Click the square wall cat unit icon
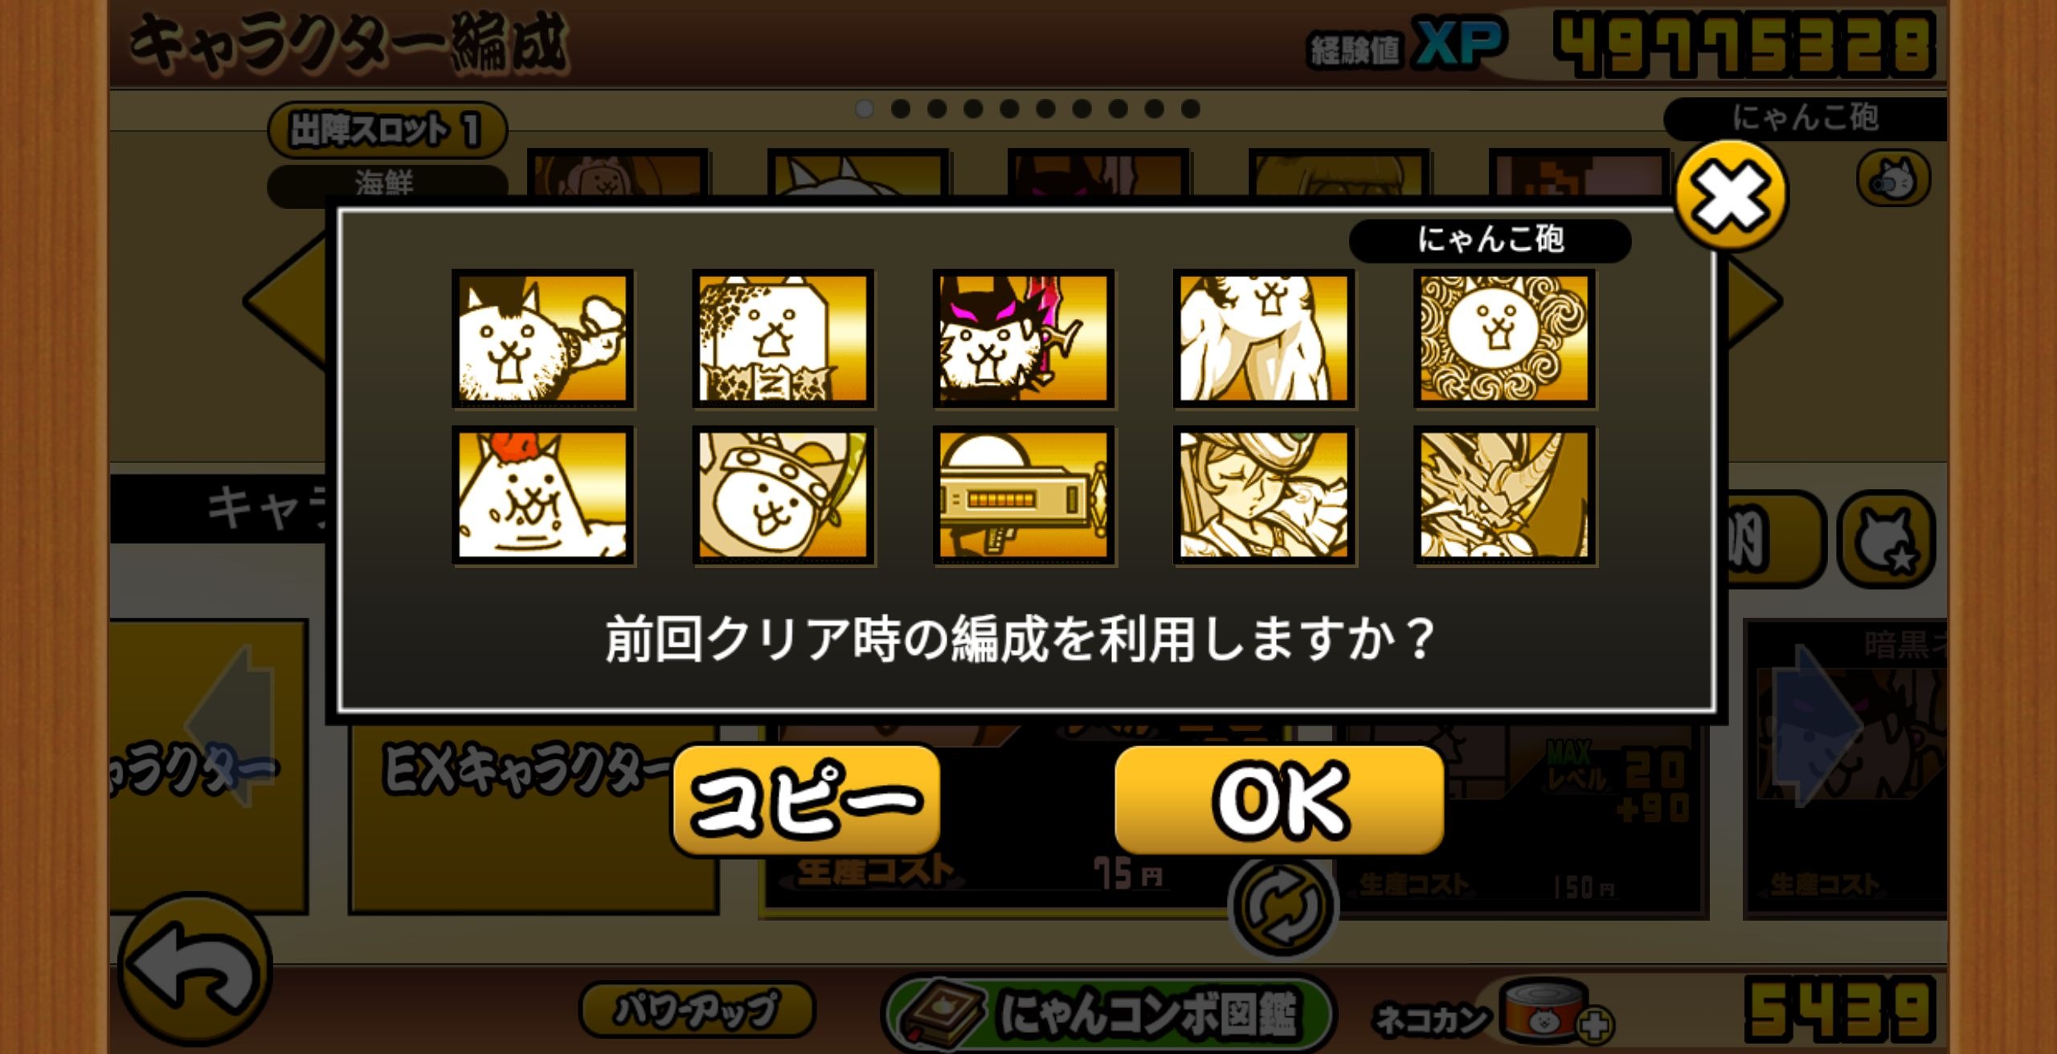Image resolution: width=2057 pixels, height=1054 pixels. click(x=783, y=338)
